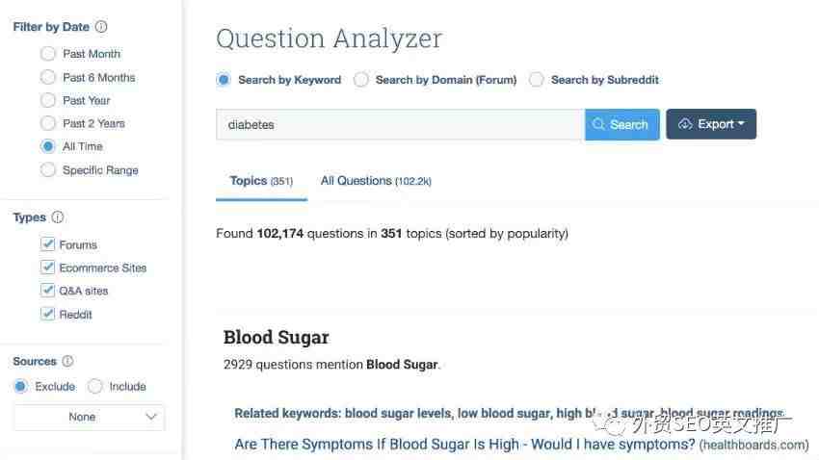This screenshot has width=819, height=460.
Task: Select the Include sources radio button
Action: coord(94,387)
